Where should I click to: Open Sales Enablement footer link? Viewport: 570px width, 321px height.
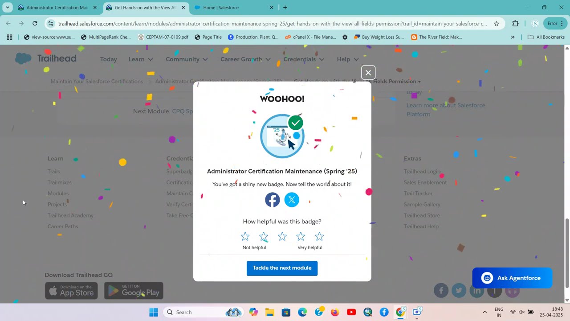(x=425, y=182)
